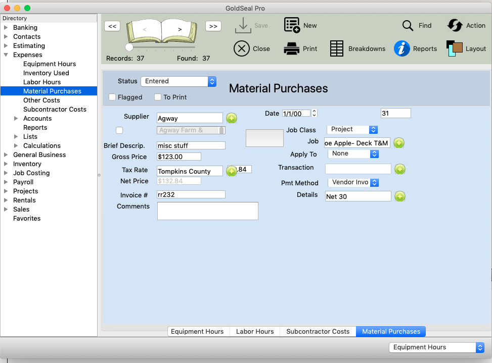Expand the Accounts subfolder
The image size is (492, 363).
tap(16, 118)
